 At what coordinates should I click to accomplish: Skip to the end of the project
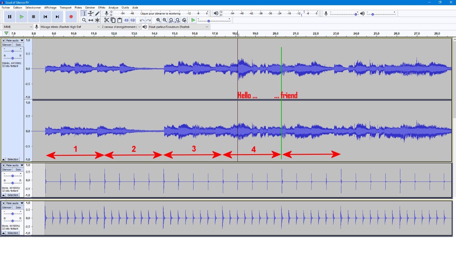(57, 17)
